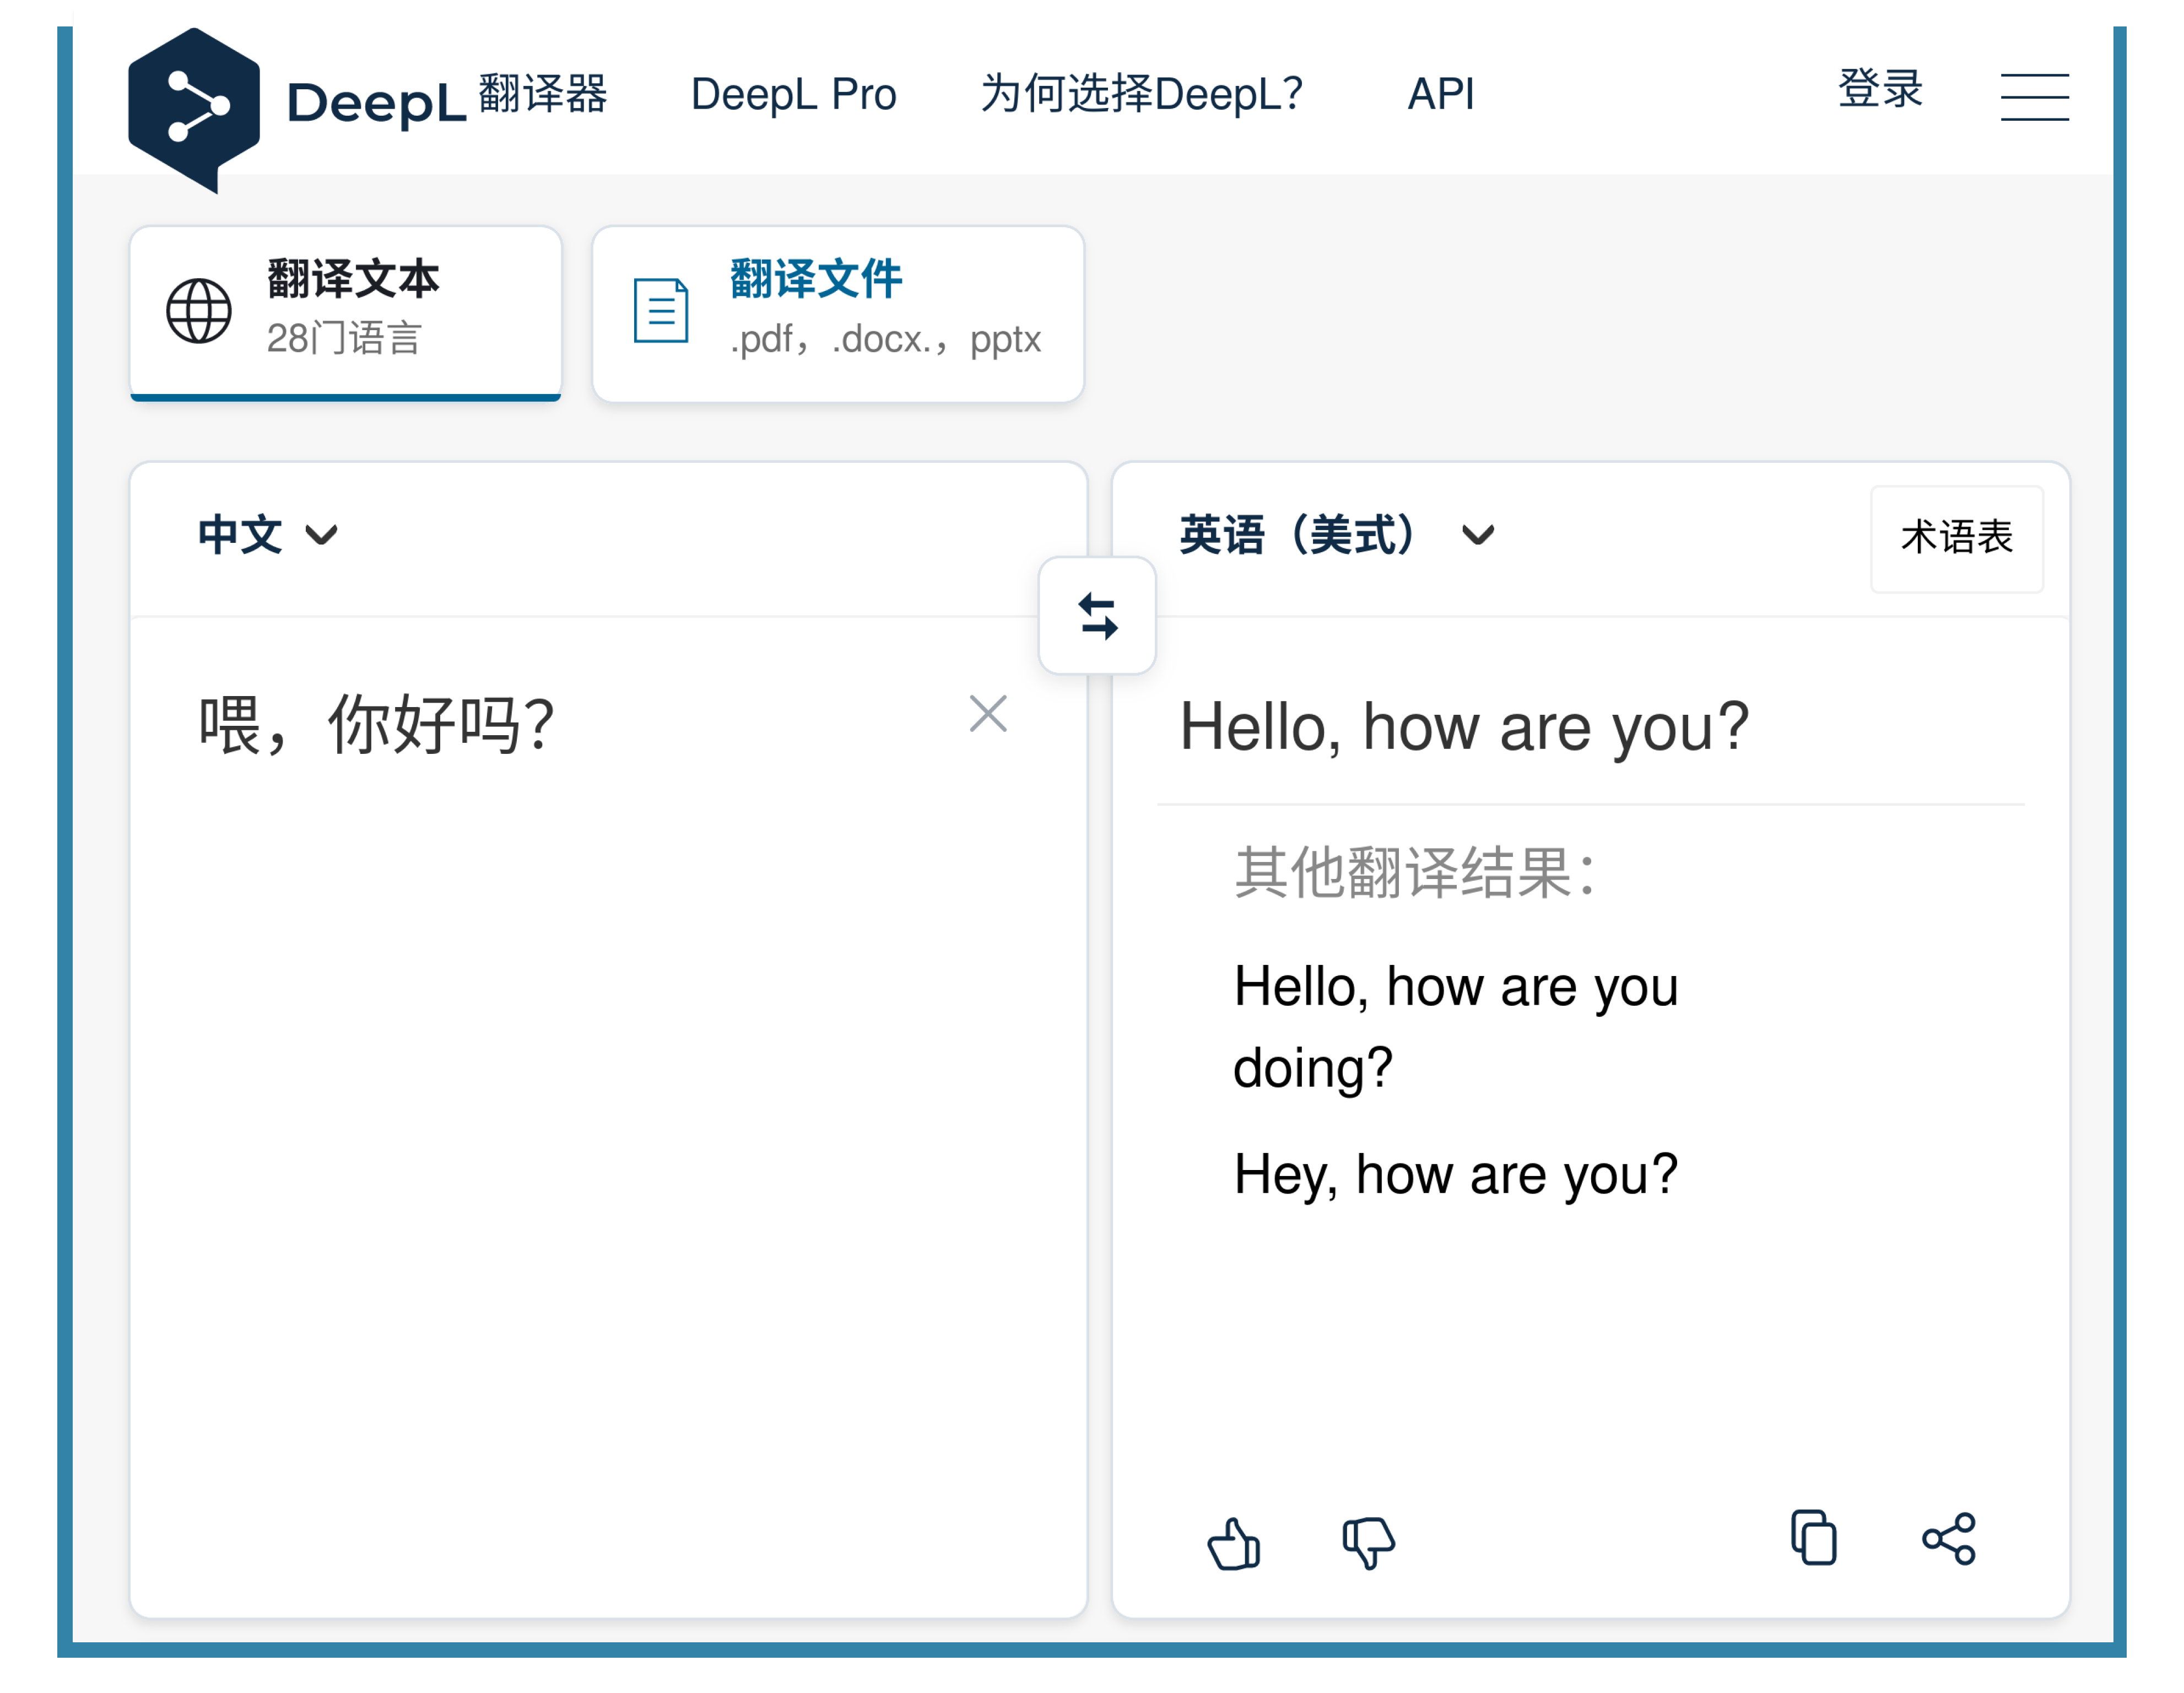The width and height of the screenshot is (2184, 1693).
Task: Open the 中文 source language dropdown
Action: click(x=268, y=535)
